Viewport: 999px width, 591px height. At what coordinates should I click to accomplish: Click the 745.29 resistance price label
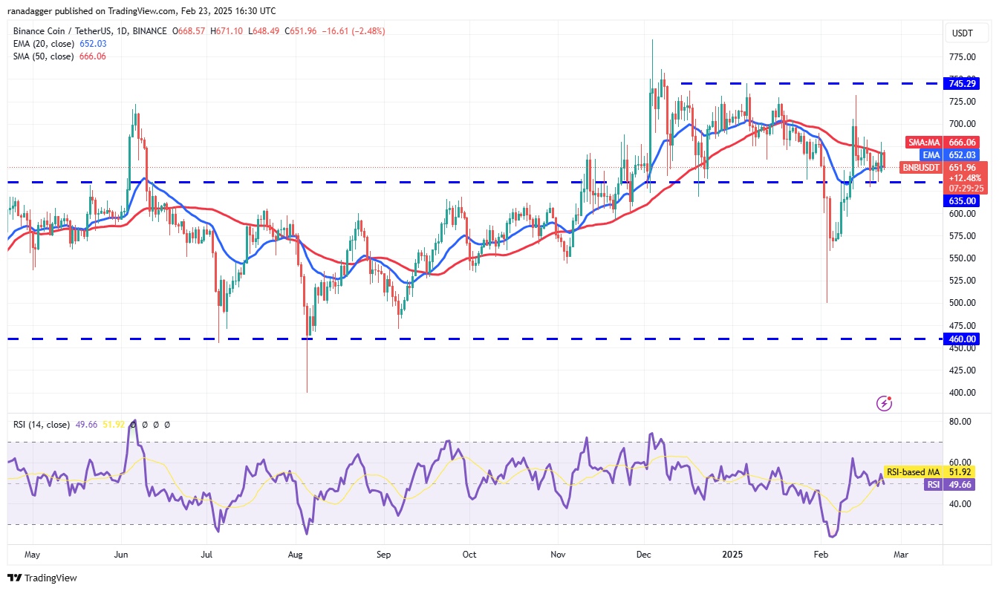pyautogui.click(x=962, y=83)
